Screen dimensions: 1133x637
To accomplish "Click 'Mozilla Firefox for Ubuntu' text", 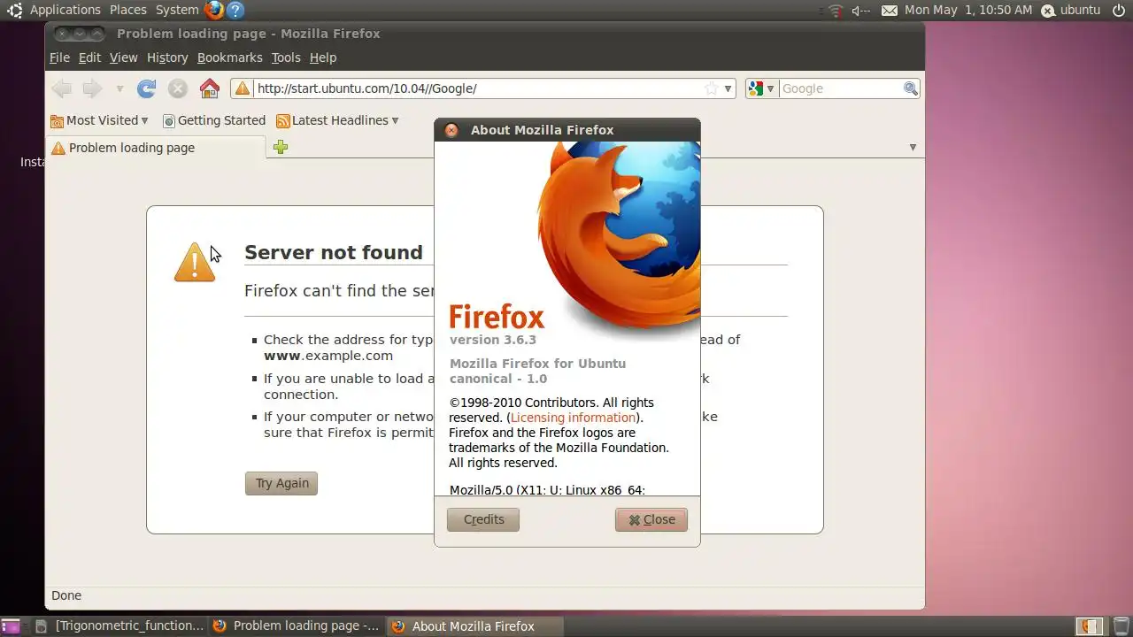I will point(538,364).
